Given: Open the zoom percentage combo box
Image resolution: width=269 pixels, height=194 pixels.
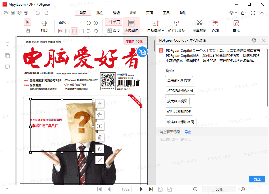Looking at the screenshot, I should pos(71,23).
